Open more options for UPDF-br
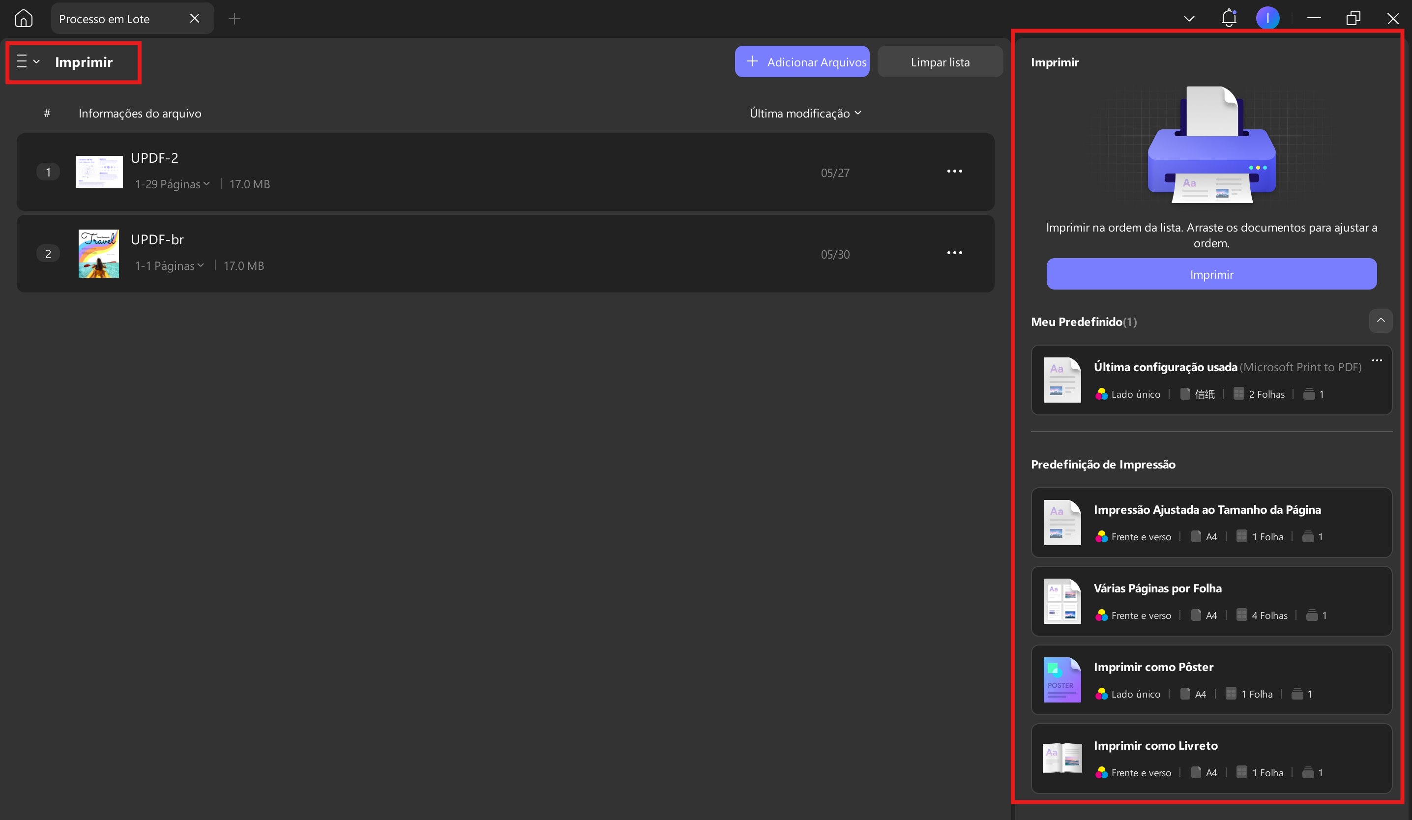The width and height of the screenshot is (1412, 820). pos(954,253)
